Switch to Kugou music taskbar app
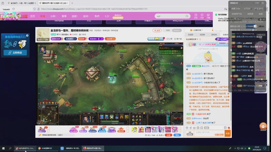The image size is (271, 152). [70, 148]
